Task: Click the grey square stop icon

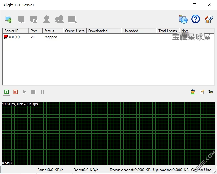Action: pos(33,92)
